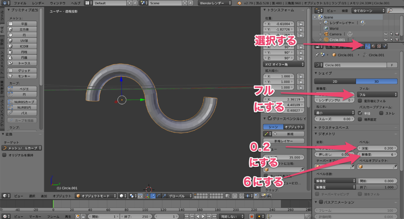Click the Outliner search magnifier icon

390,11
